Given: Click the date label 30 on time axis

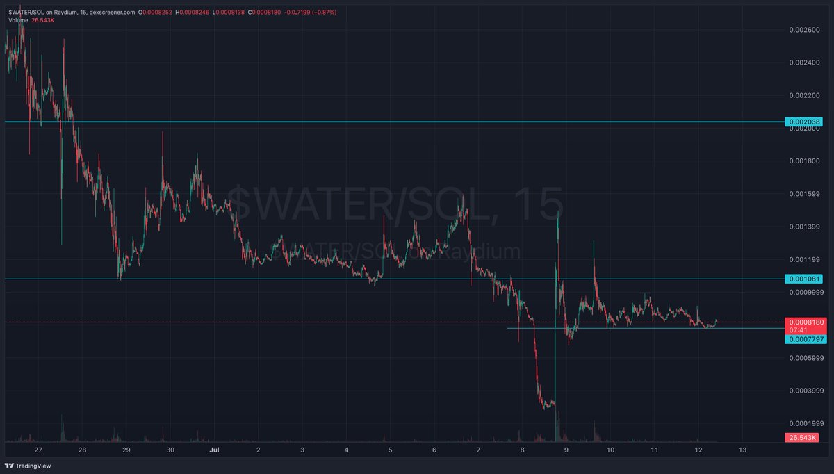Looking at the screenshot, I should click(170, 450).
